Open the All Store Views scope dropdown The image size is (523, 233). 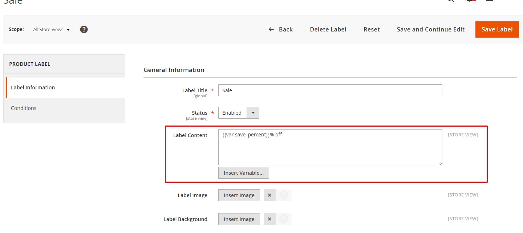tap(51, 30)
